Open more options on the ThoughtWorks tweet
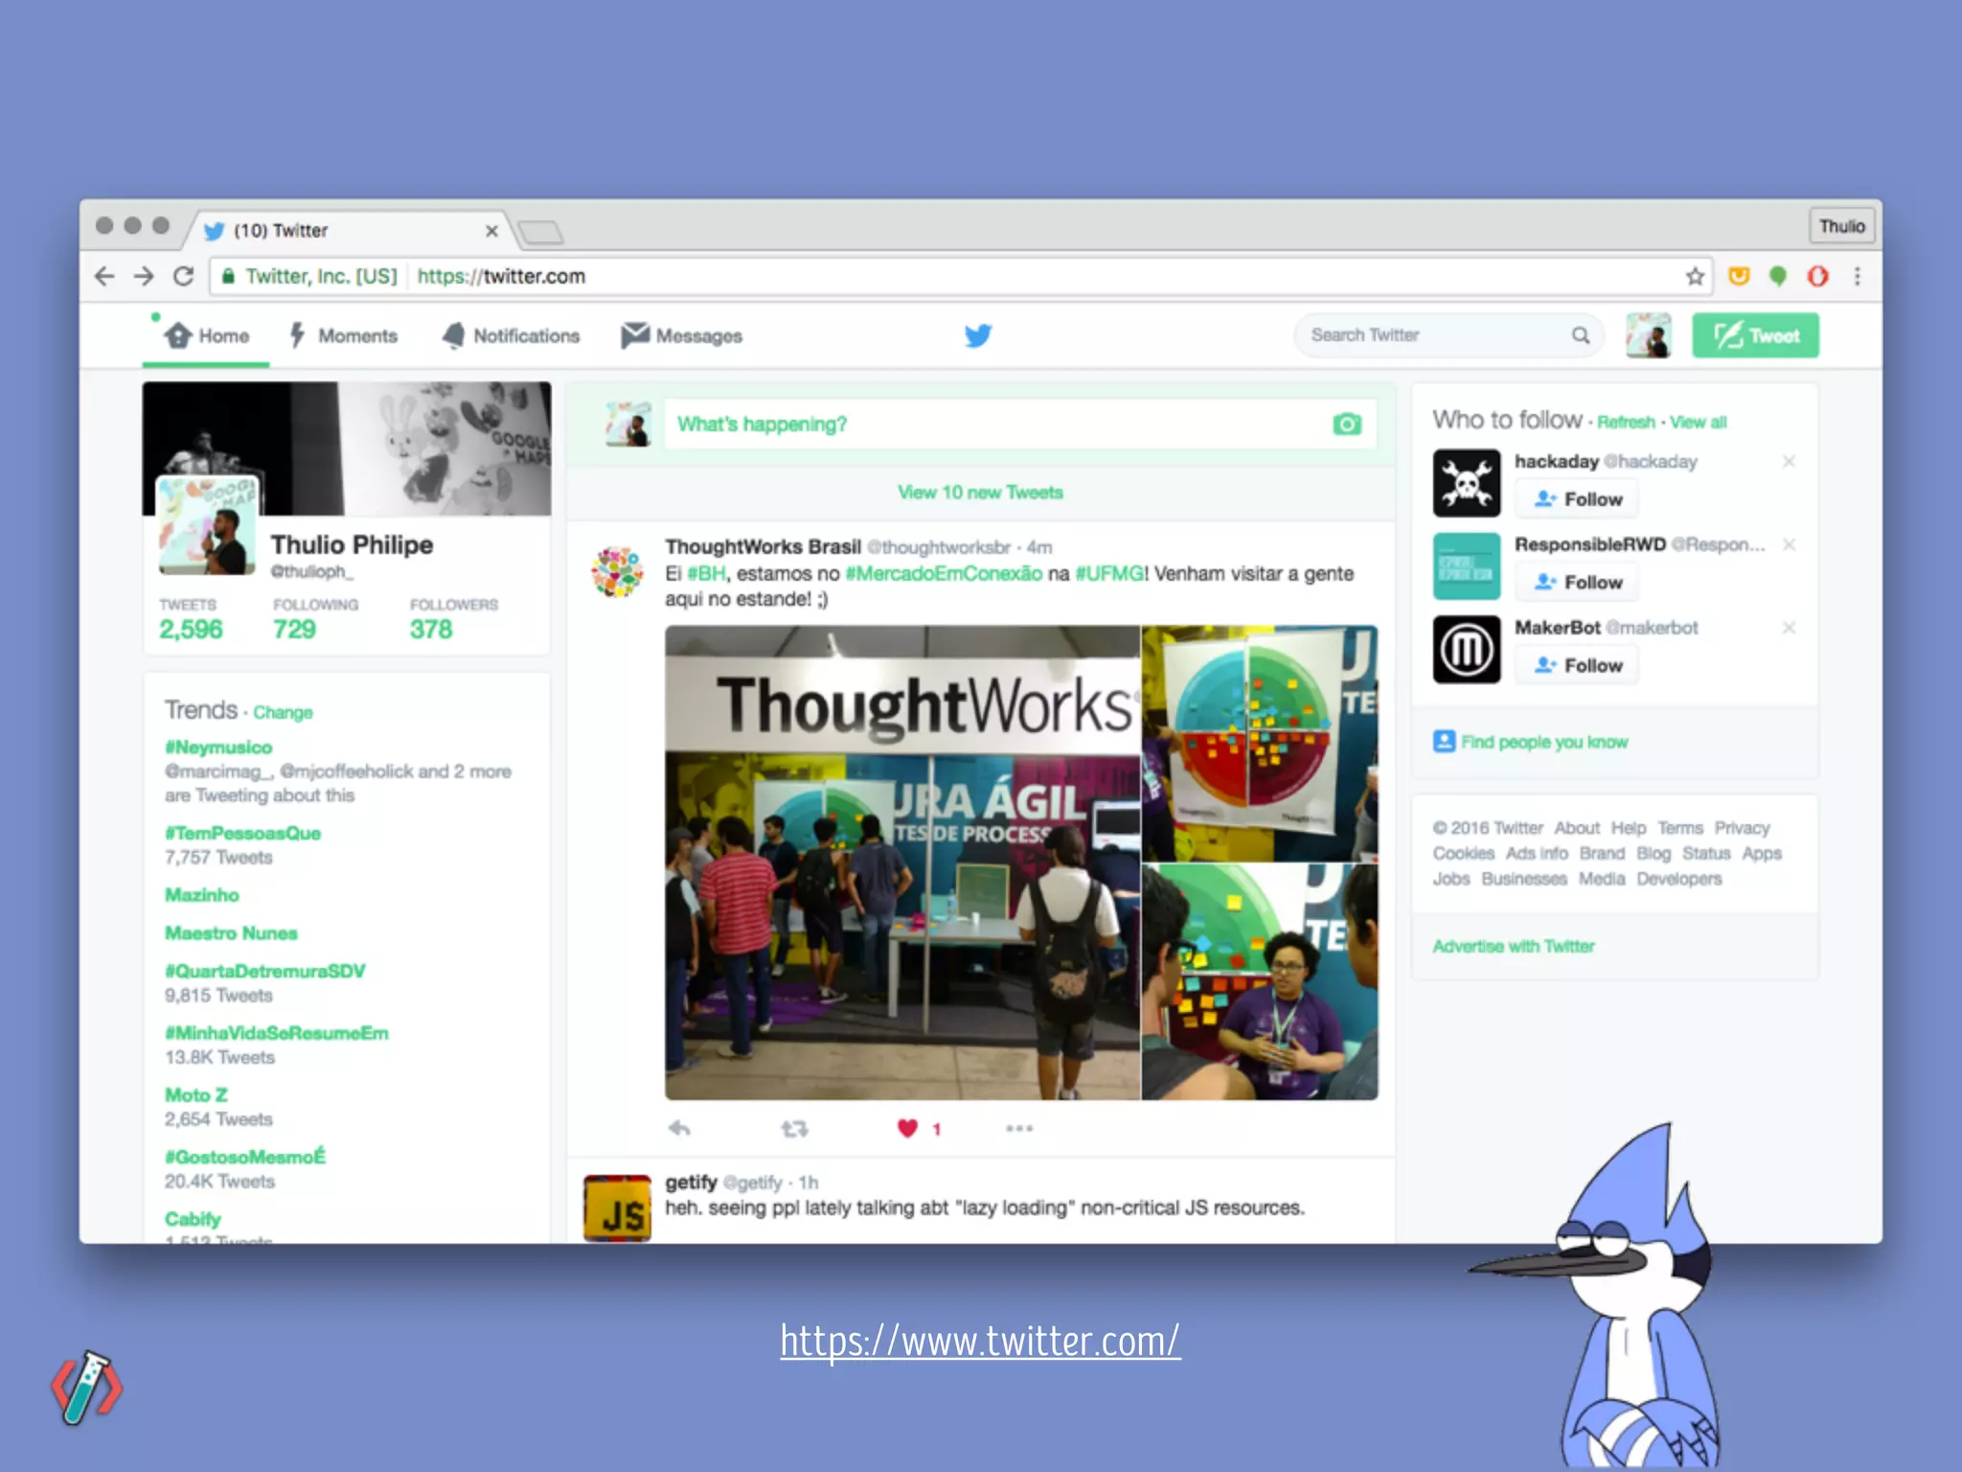Screen dimensions: 1962x1472 1019,1129
